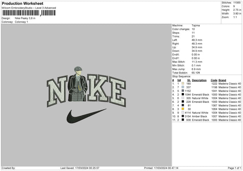Pick the light blue swatch in stop row 2
Viewport: 243px width, 171px height.
click(x=183, y=87)
